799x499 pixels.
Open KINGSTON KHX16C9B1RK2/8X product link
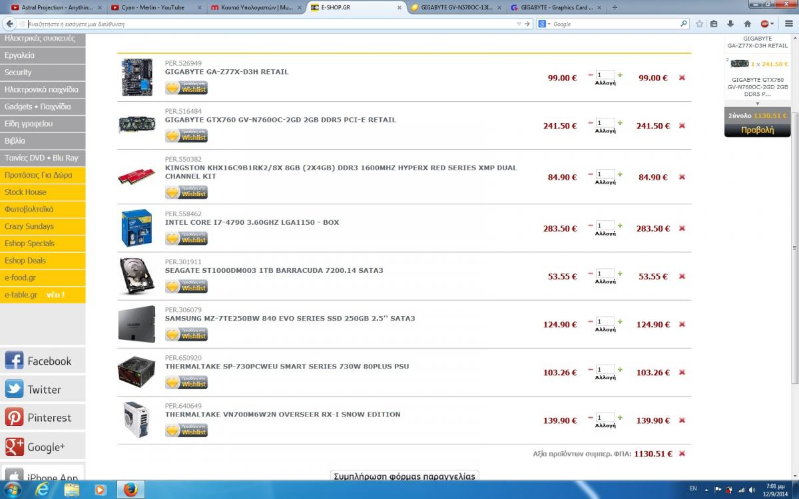click(341, 172)
